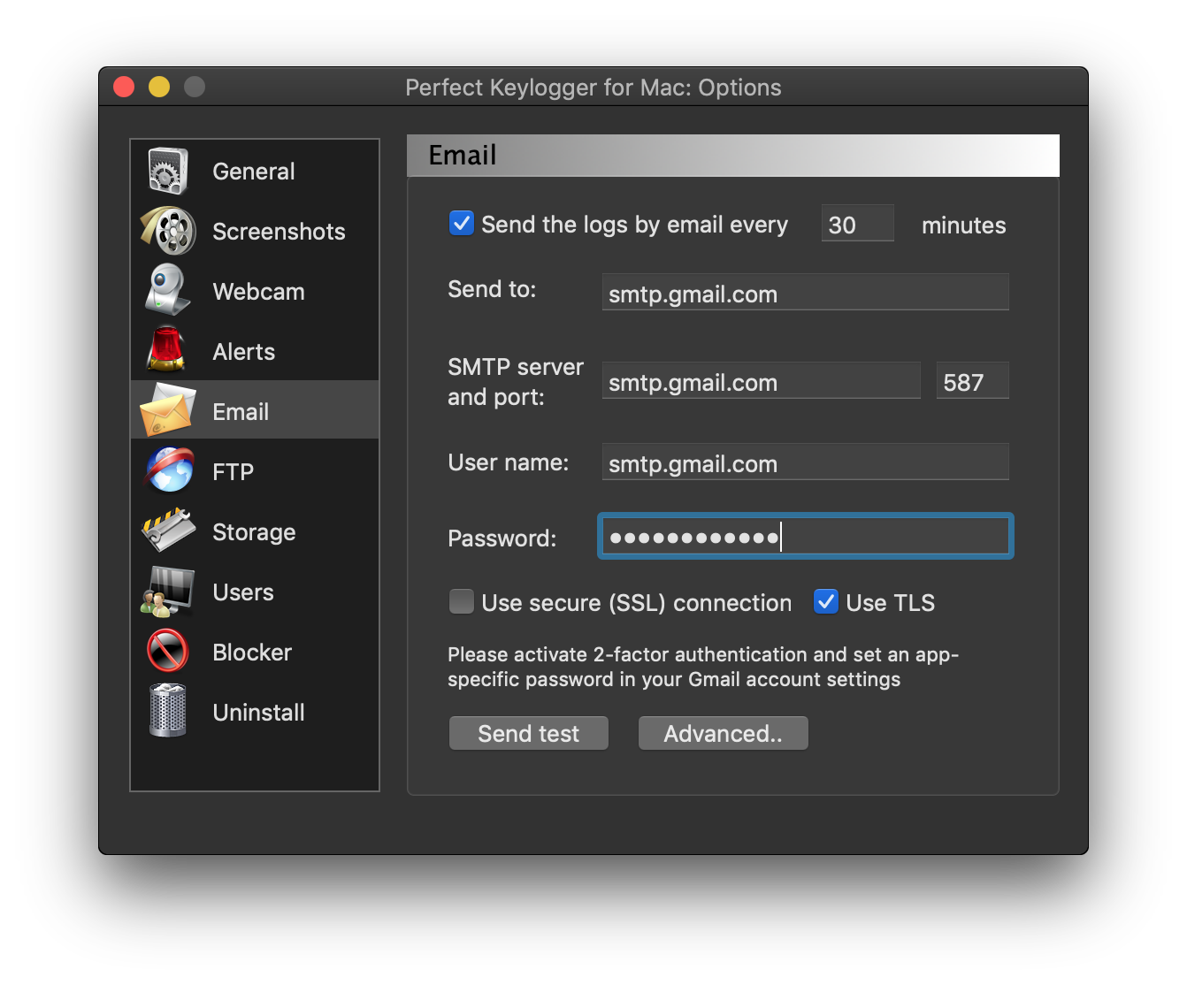Screen dimensions: 1187x985
Task: Select the Email envelope icon
Action: (167, 410)
